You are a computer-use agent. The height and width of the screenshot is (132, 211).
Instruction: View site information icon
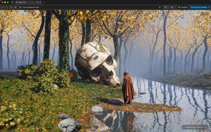[x=20, y=7]
